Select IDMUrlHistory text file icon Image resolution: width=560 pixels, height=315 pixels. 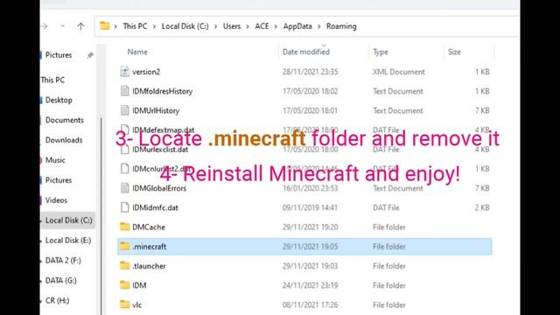[124, 110]
